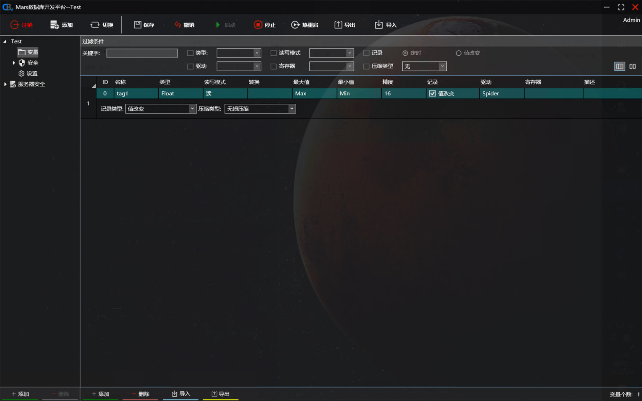This screenshot has height=401, width=642.
Task: Switch to the double-box view icon
Action: coord(633,66)
